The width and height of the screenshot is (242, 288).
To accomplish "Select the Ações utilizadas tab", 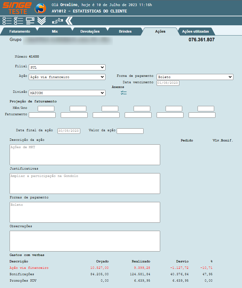I will coord(195,31).
